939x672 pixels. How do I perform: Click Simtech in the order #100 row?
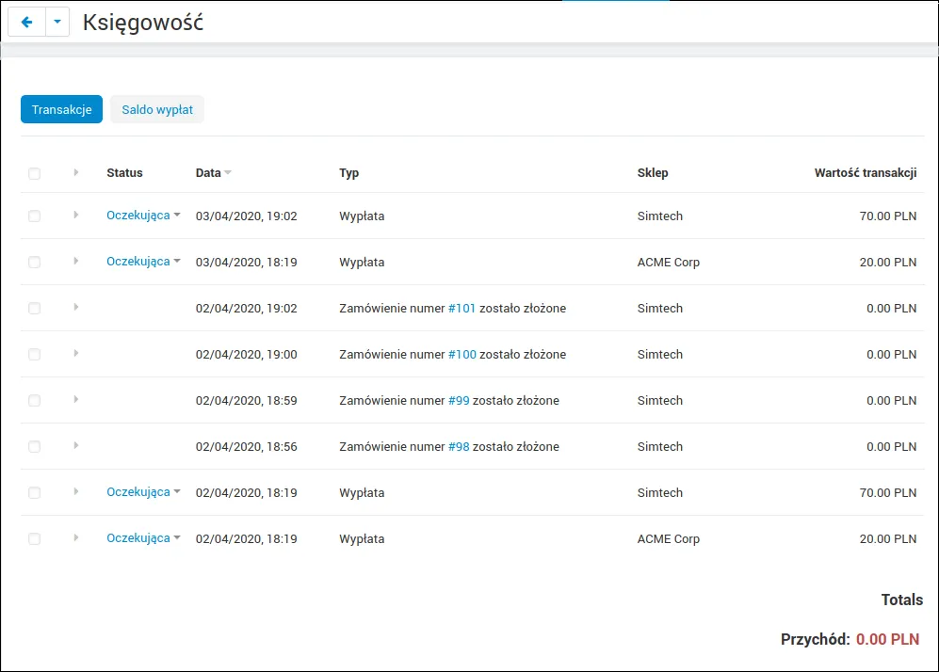[660, 354]
